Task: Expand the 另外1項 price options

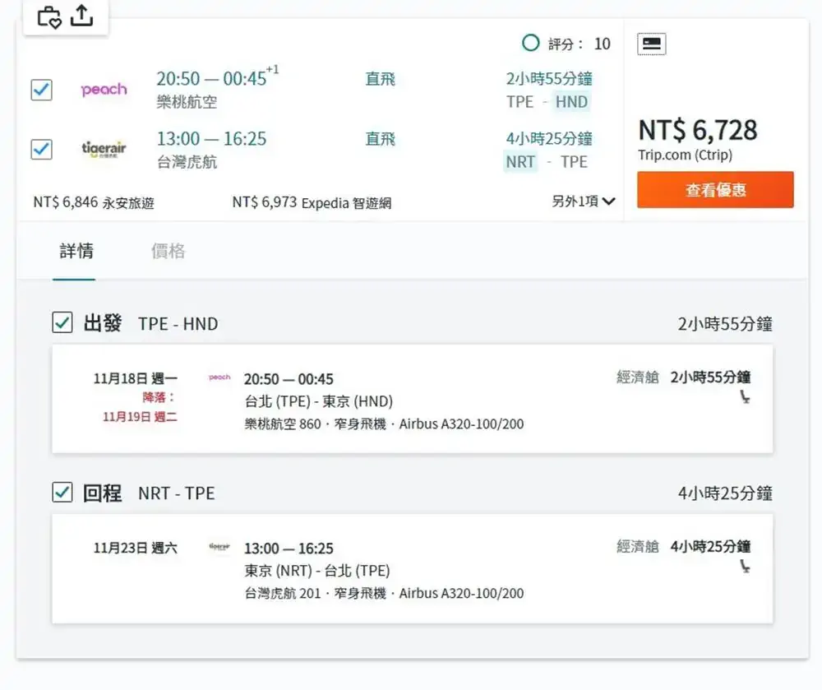Action: pos(584,201)
